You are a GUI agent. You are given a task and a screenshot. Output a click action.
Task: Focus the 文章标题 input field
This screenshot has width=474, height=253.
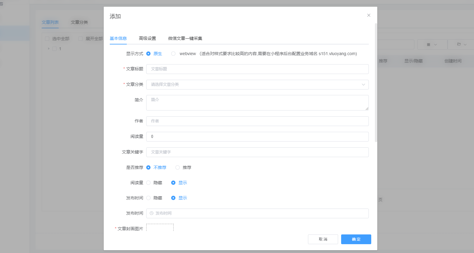coord(257,69)
